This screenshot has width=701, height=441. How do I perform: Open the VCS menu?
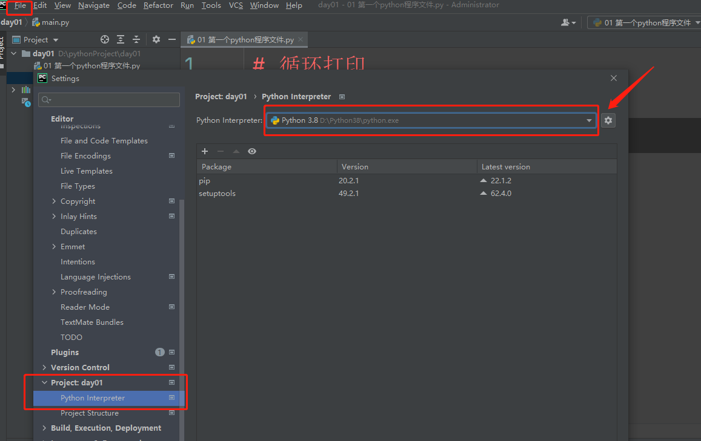point(236,5)
